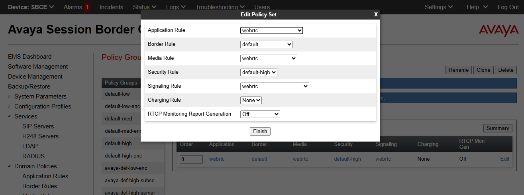524x195 pixels.
Task: Collapse the Domain Policies tree node
Action: [10, 166]
